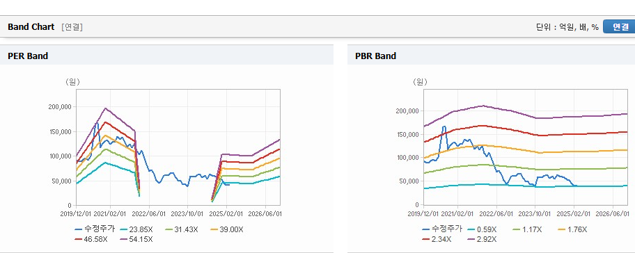Click the PBR chart 2023/10/01 axis label
Screen dimensions: 635x253
pyautogui.click(x=535, y=213)
